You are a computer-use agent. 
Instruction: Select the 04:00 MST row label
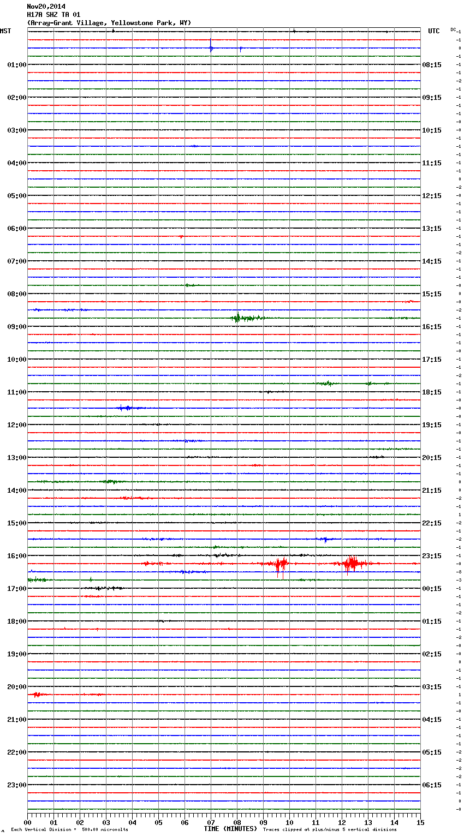tap(17, 163)
